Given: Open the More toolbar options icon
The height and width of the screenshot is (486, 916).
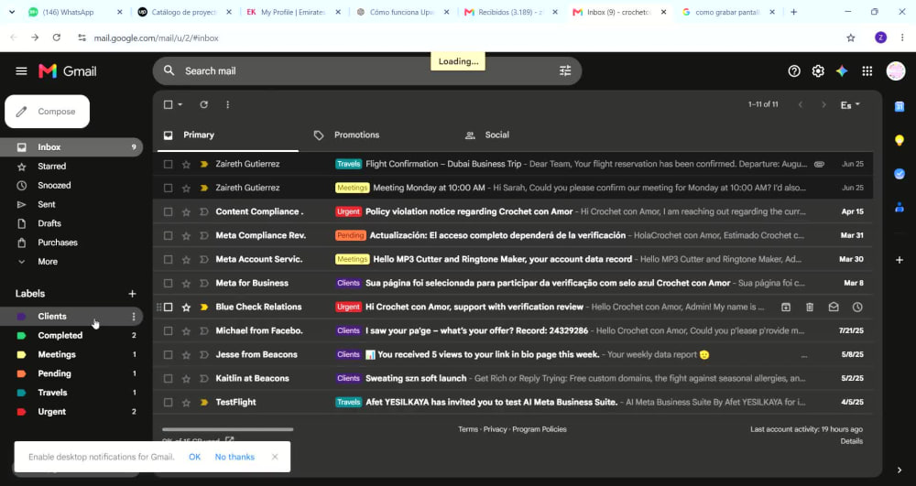Looking at the screenshot, I should tap(228, 104).
